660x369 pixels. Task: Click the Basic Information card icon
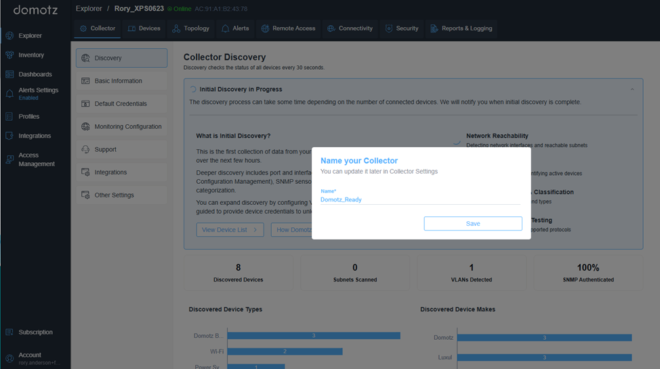coord(85,81)
